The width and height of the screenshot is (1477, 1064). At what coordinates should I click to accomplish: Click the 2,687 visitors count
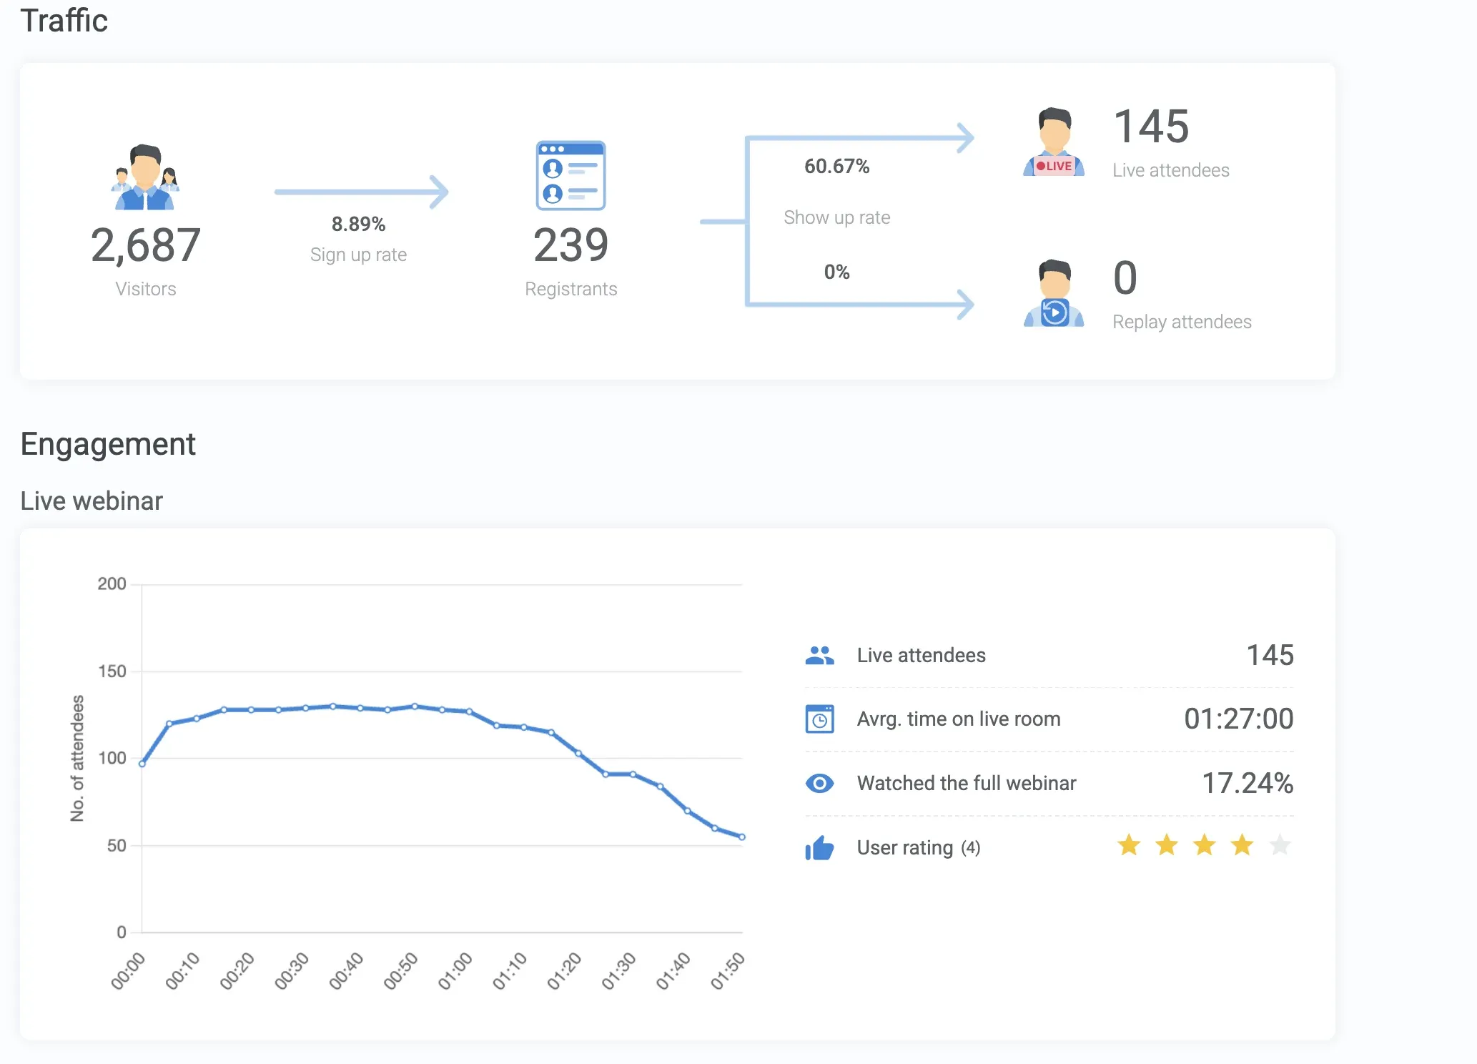(146, 245)
